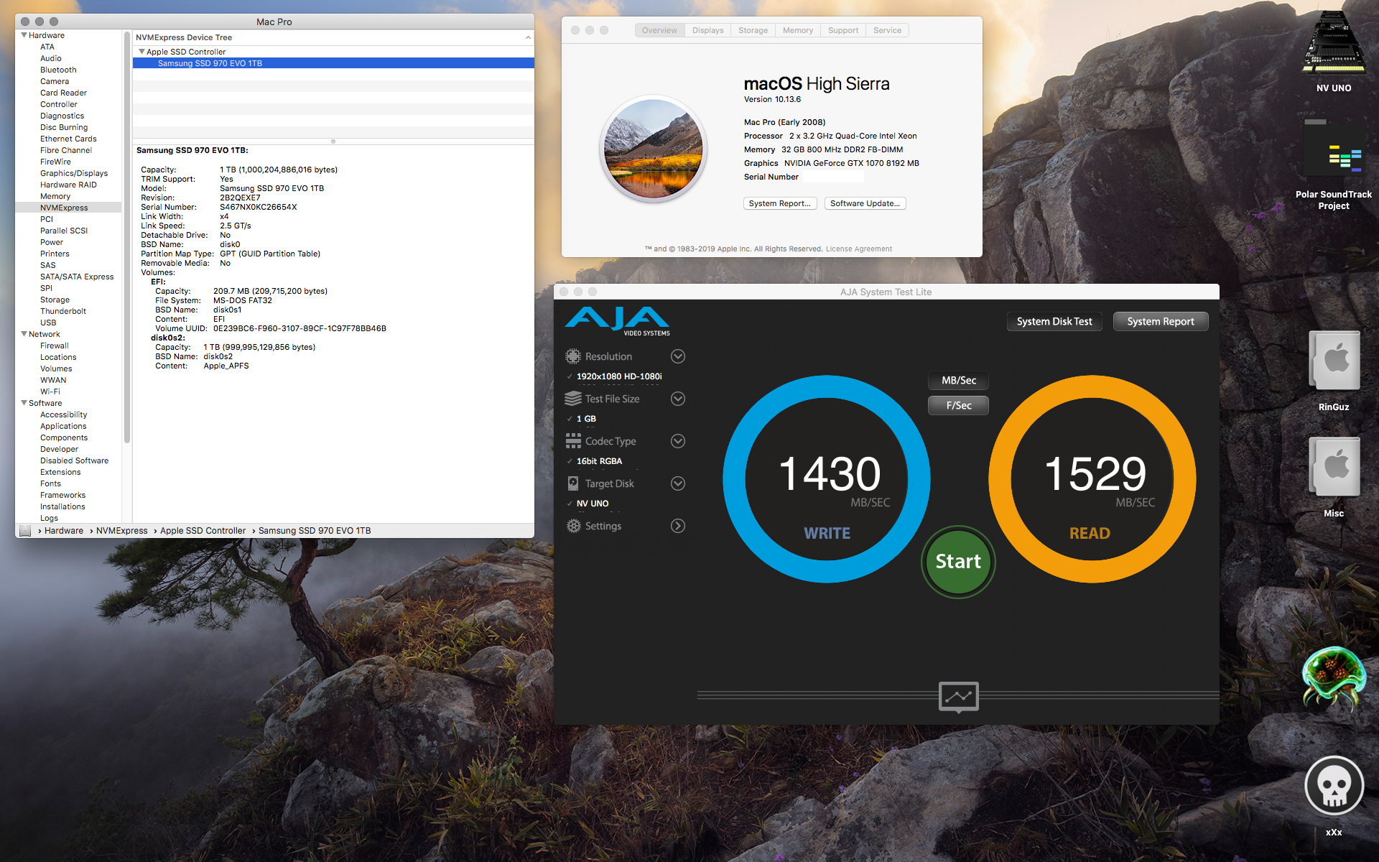Expand the Resolution dropdown chevron
The width and height of the screenshot is (1379, 862).
pos(677,356)
